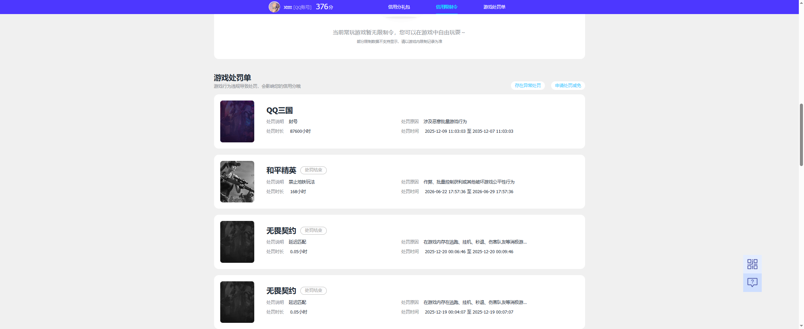Click the xtttt account name
804x329 pixels.
click(x=288, y=7)
